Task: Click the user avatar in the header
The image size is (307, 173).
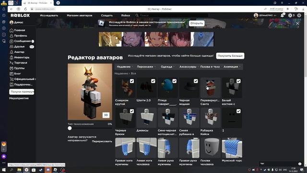Action: point(256,15)
